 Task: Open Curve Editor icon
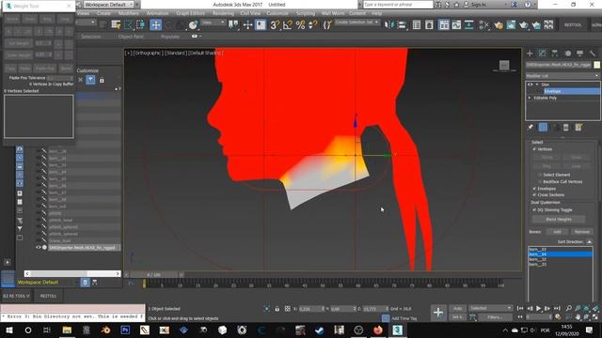[456, 25]
